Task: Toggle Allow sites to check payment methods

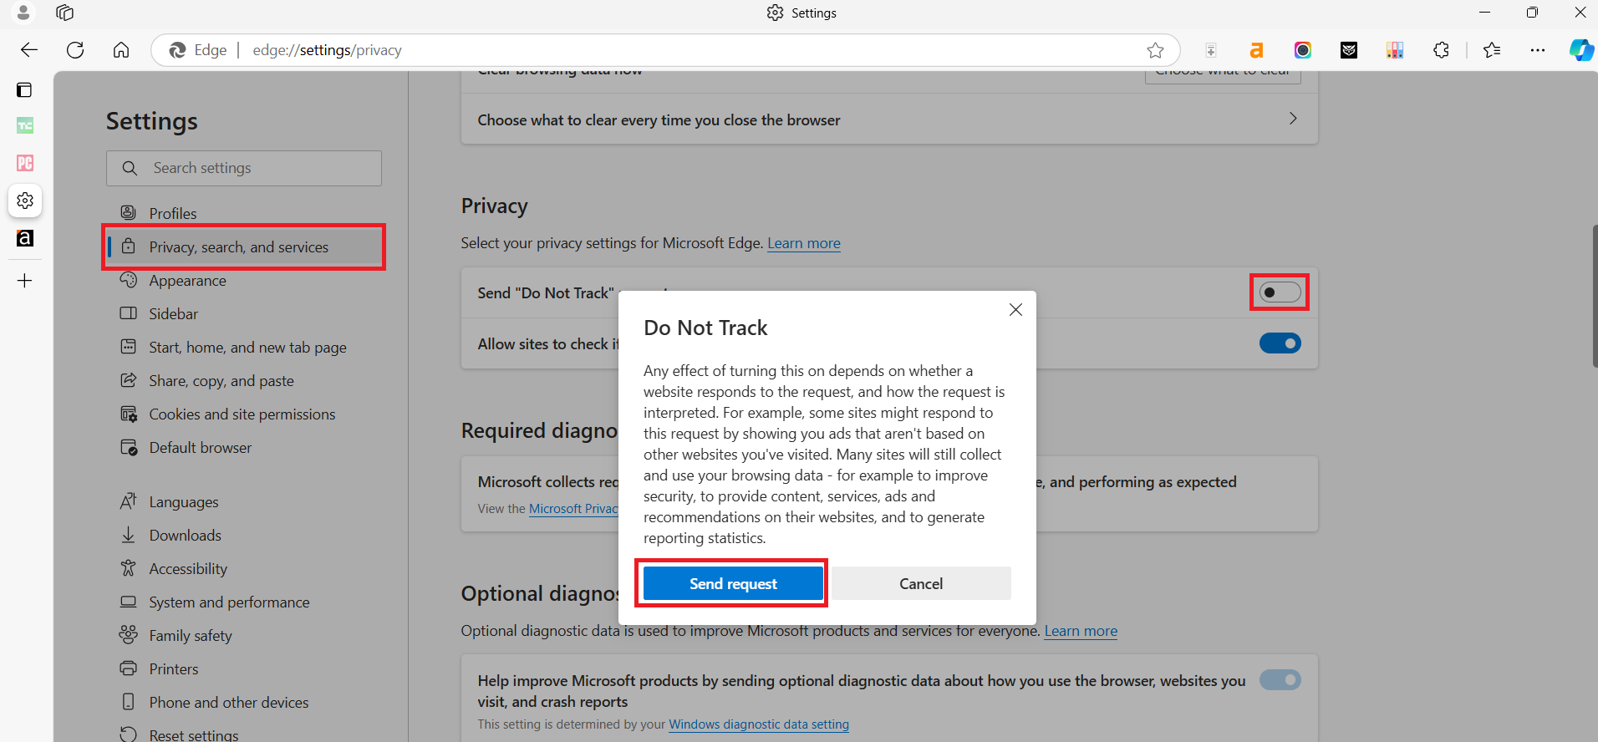Action: [1280, 343]
